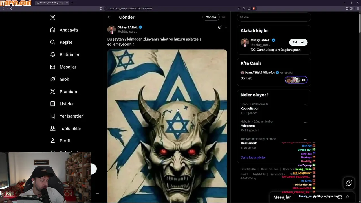
Task: Open Topluluklar people icon
Action: 53,128
